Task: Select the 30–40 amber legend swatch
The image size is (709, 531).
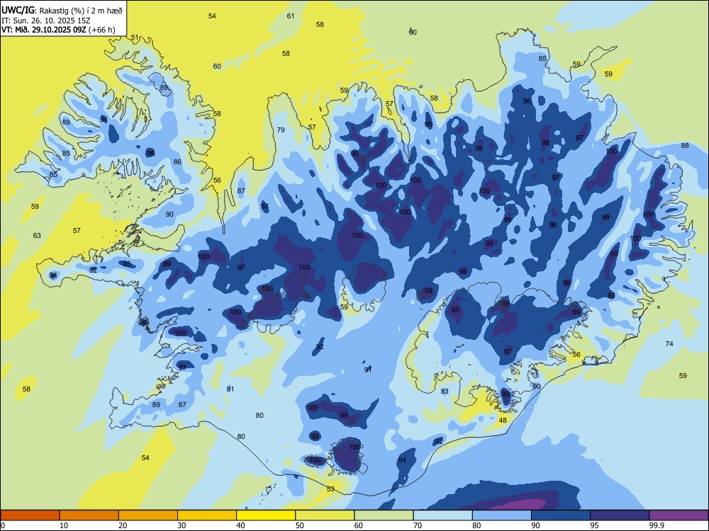Action: click(207, 515)
